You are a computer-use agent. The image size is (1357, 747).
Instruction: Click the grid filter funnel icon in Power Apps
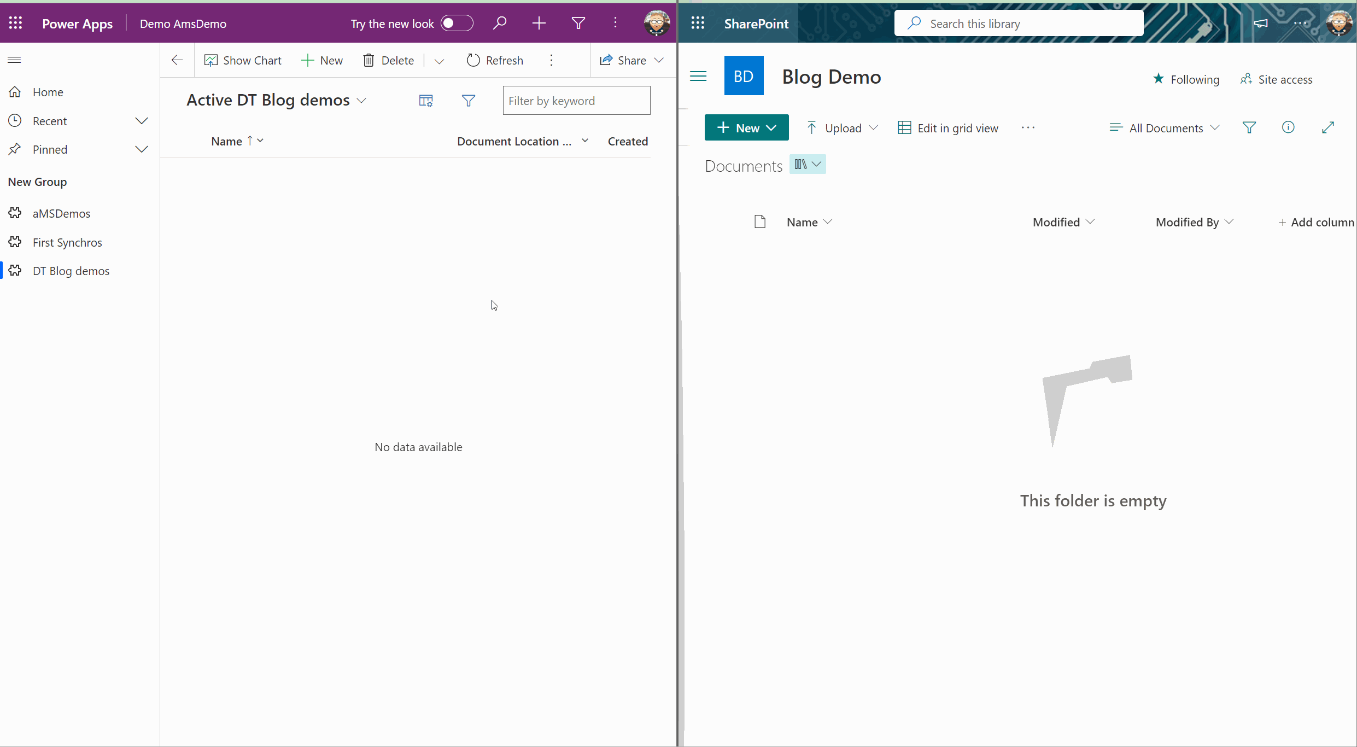(469, 101)
